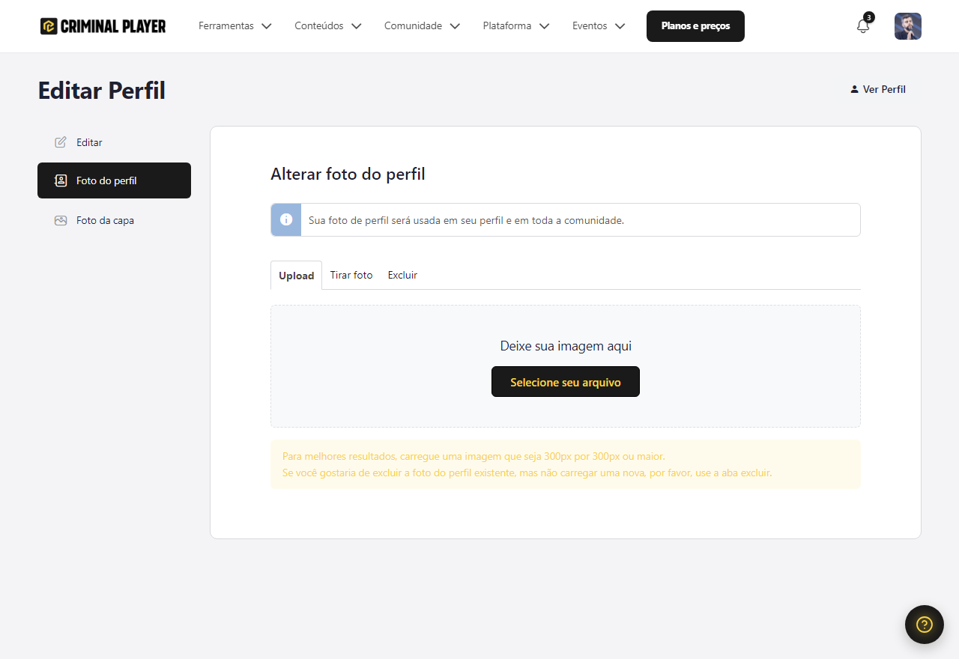Click the Criminal Player logo

103,26
